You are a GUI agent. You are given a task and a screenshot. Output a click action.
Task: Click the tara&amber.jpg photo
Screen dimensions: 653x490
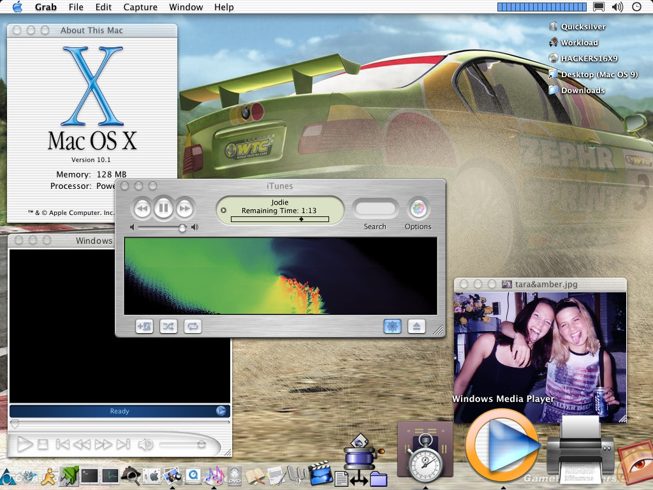(x=540, y=357)
